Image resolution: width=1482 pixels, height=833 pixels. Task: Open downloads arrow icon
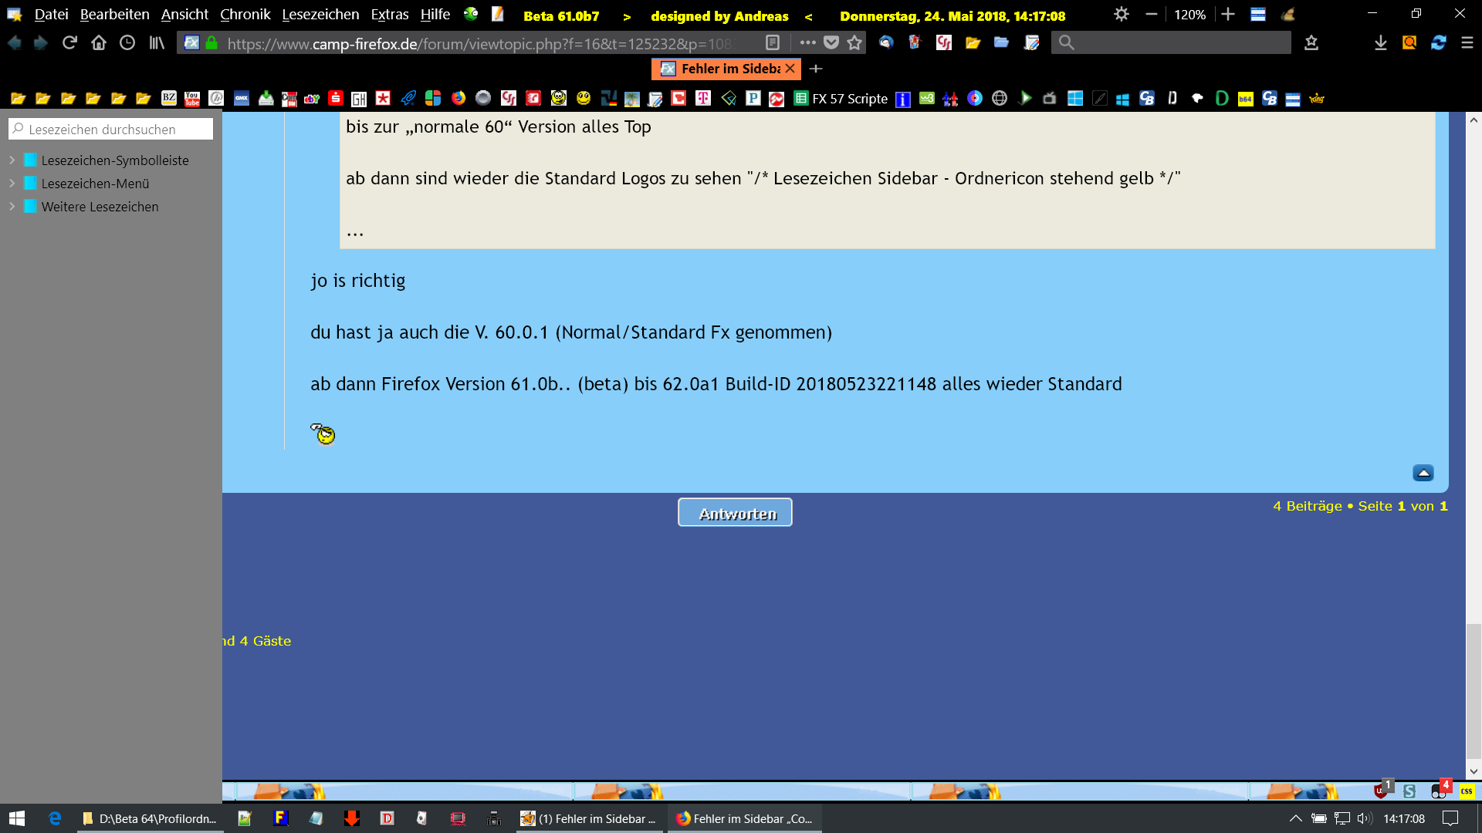1380,43
